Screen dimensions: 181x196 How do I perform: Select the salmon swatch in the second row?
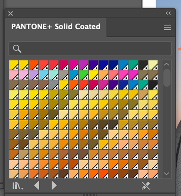pyautogui.click(x=113, y=75)
